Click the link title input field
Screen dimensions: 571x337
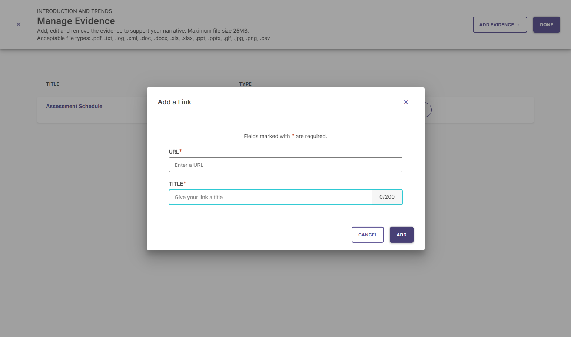coord(270,197)
